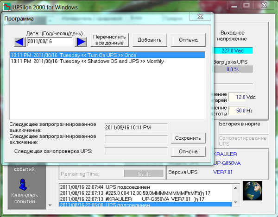Viewport: 278px width, 217px height.
Task: Click frequency value 50.0
Action: click(237, 111)
